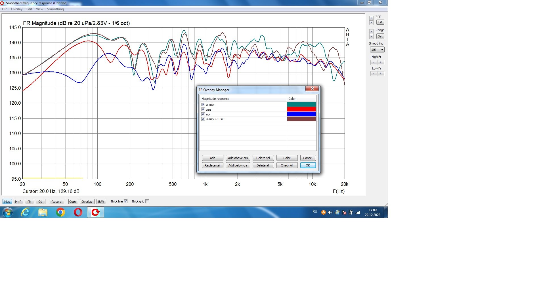Screen dimensions: 545x306
Task: Open the Overlay menu
Action: (x=16, y=9)
